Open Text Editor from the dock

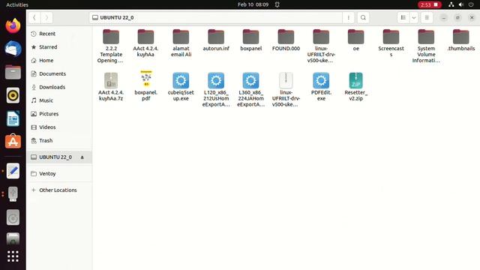pyautogui.click(x=13, y=171)
